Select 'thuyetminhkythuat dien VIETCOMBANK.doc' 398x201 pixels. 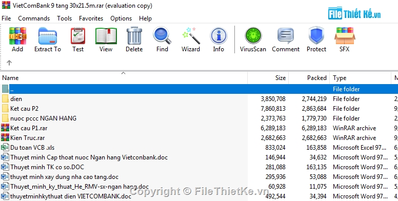[71, 196]
